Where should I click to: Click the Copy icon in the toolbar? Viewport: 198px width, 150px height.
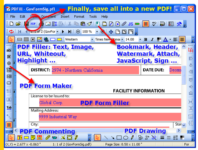(x=76, y=24)
